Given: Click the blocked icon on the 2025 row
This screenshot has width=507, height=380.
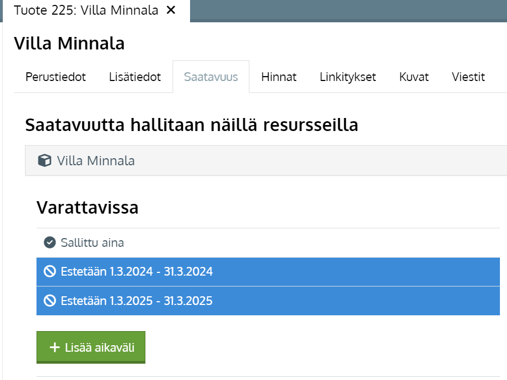Looking at the screenshot, I should (50, 301).
